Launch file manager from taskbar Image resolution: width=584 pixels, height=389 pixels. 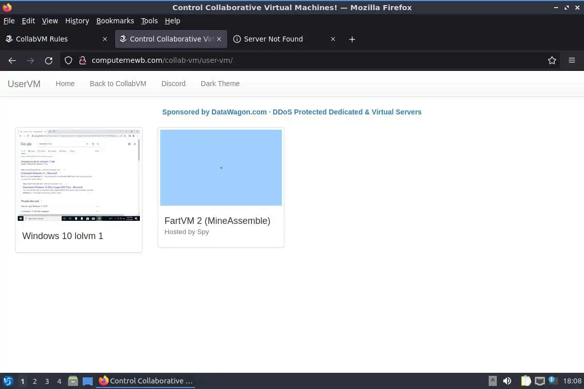(72, 381)
